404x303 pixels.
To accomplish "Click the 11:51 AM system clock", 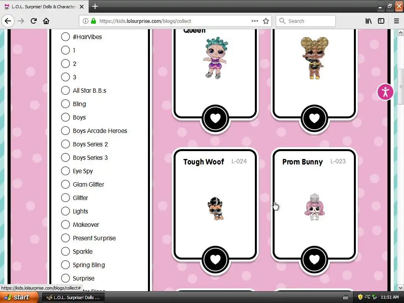I will (389, 297).
